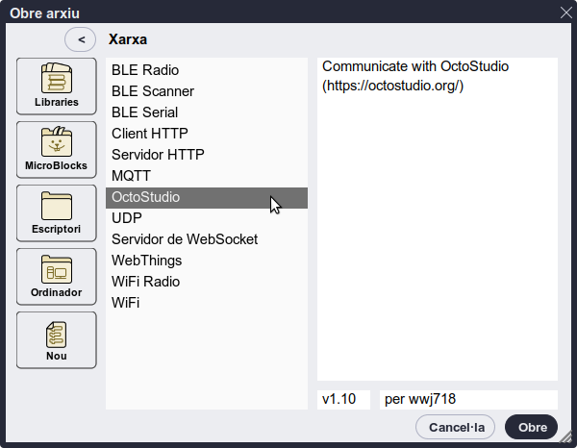The image size is (577, 448).
Task: Open the Ordinador folder shortcut
Action: tap(57, 277)
